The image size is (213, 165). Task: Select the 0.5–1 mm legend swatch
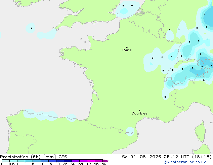point(13,161)
